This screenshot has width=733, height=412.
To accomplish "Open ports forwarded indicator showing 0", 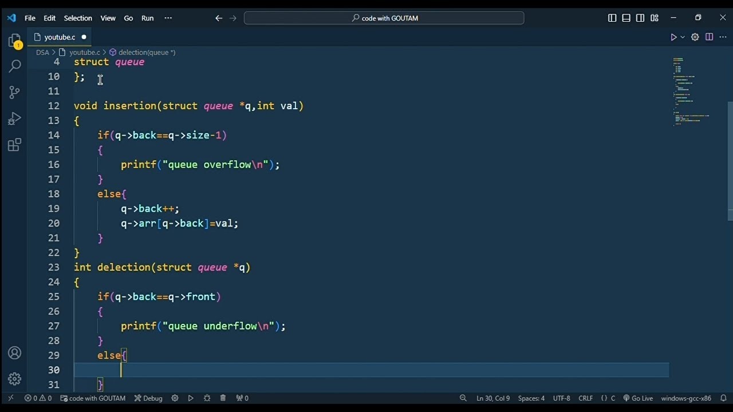I will click(242, 398).
